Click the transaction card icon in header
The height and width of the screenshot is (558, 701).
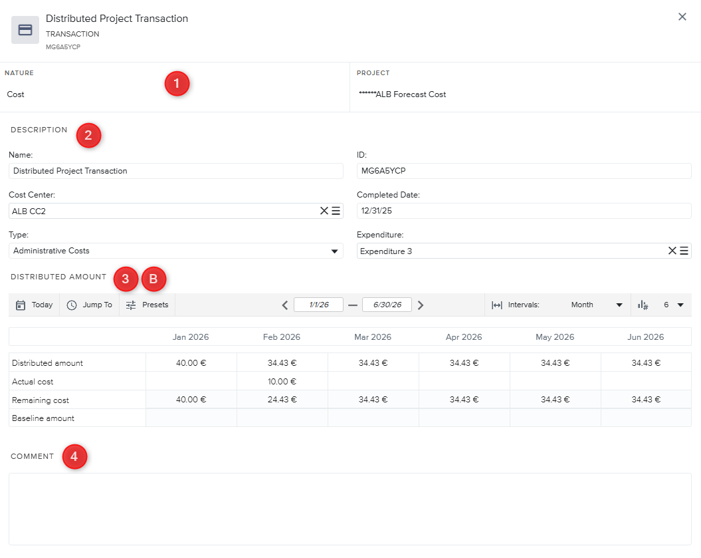click(x=25, y=30)
